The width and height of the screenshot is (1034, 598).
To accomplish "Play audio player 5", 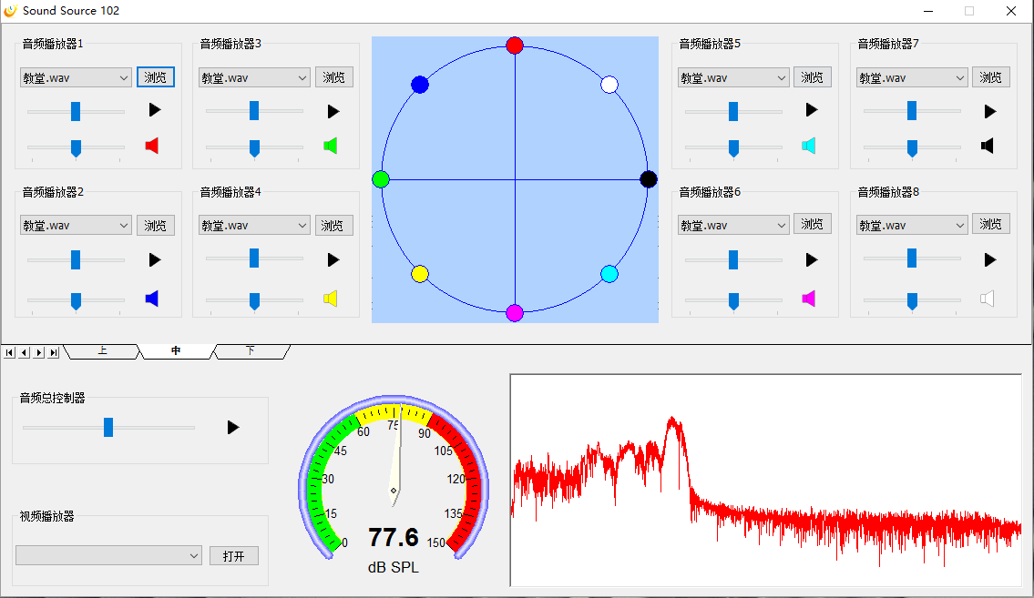I will coord(812,110).
